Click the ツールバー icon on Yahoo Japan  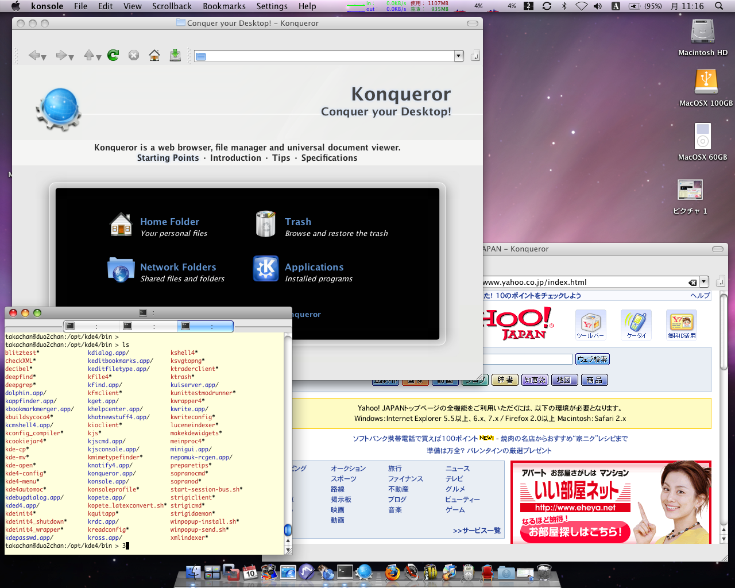(590, 325)
